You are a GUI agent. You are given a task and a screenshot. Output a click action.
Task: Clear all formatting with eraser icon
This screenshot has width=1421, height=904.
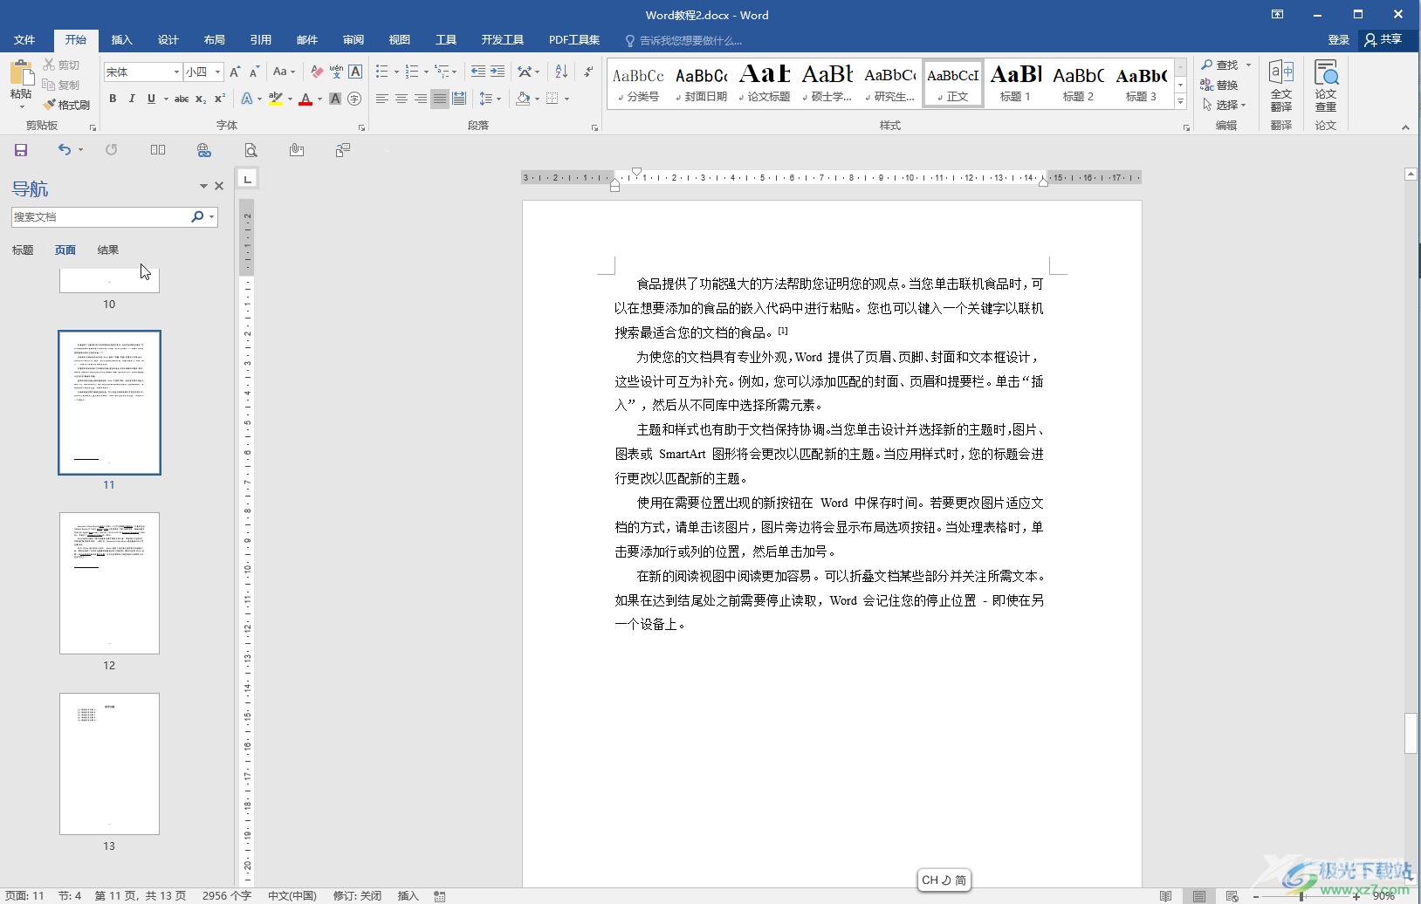317,72
